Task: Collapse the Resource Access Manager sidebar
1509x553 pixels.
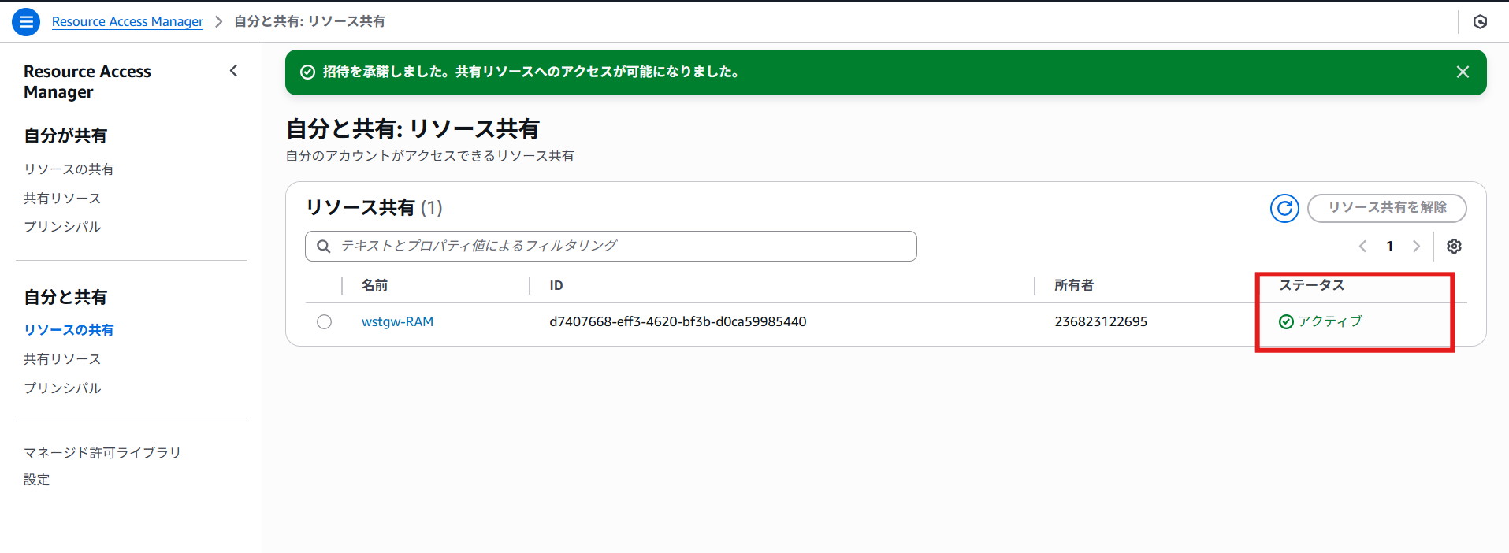Action: (x=233, y=71)
